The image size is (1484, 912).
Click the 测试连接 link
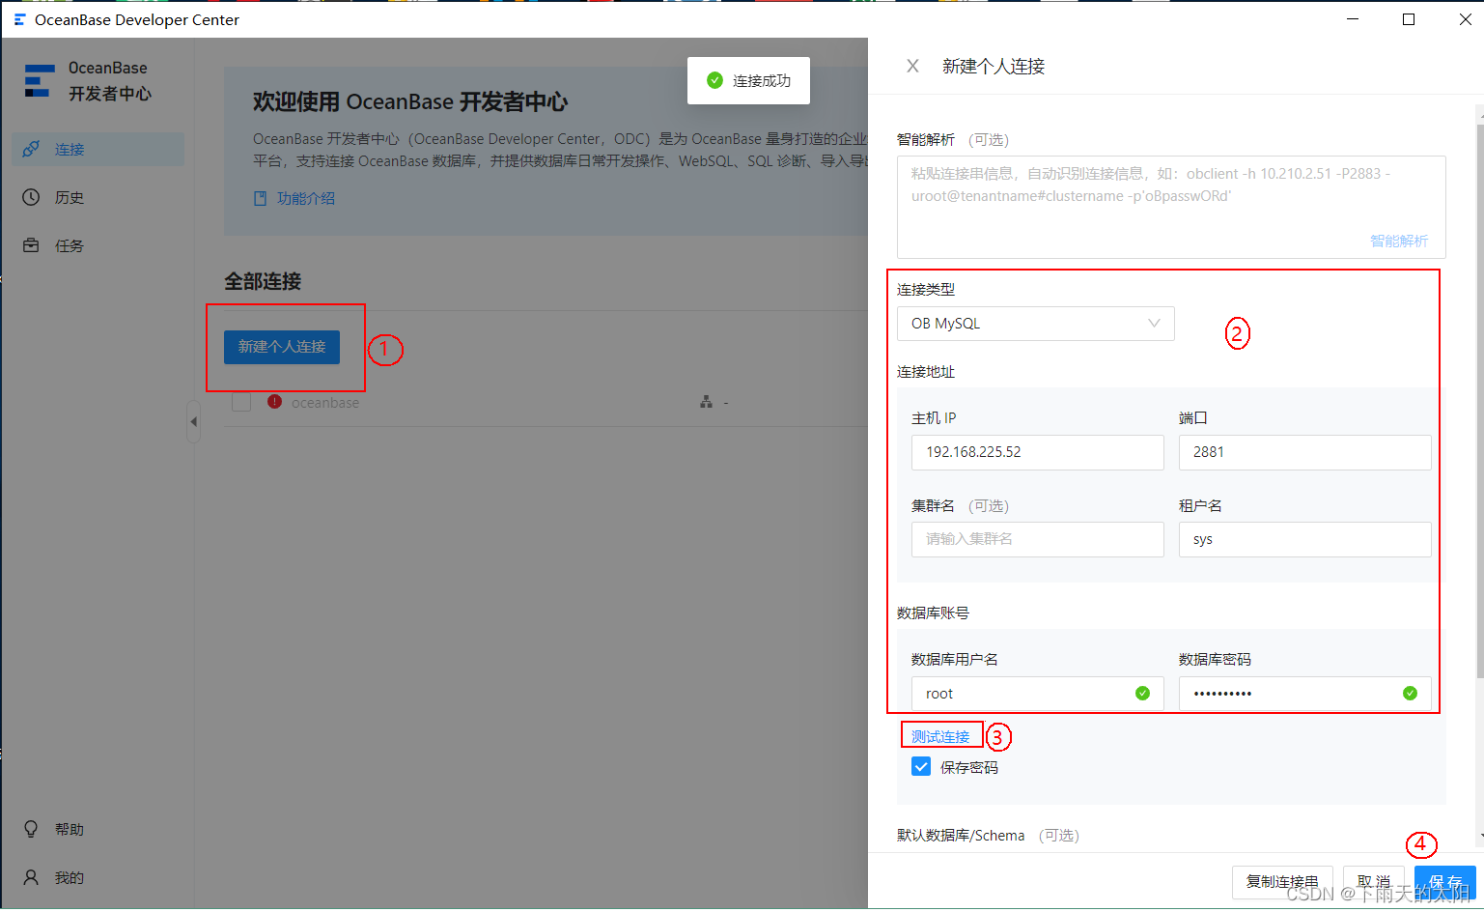[940, 736]
